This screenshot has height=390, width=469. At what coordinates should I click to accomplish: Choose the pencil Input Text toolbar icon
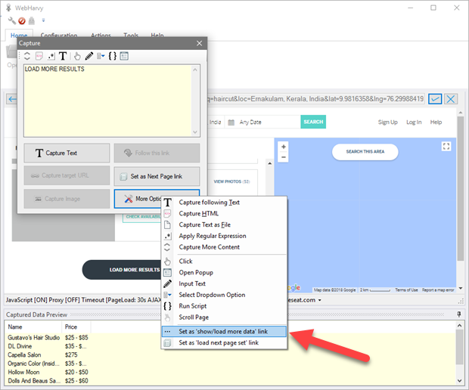(x=89, y=56)
